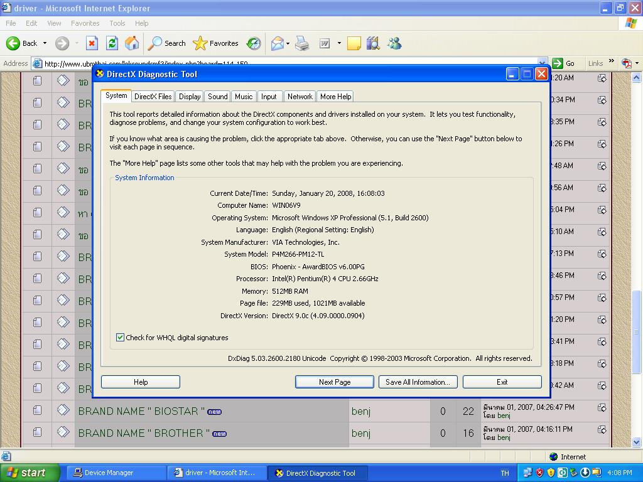Image resolution: width=643 pixels, height=482 pixels.
Task: Click the Edit with Word toolbar icon
Action: [325, 43]
